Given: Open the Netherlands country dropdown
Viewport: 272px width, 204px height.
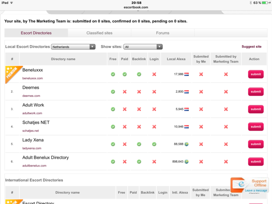Looking at the screenshot, I should tap(73, 47).
